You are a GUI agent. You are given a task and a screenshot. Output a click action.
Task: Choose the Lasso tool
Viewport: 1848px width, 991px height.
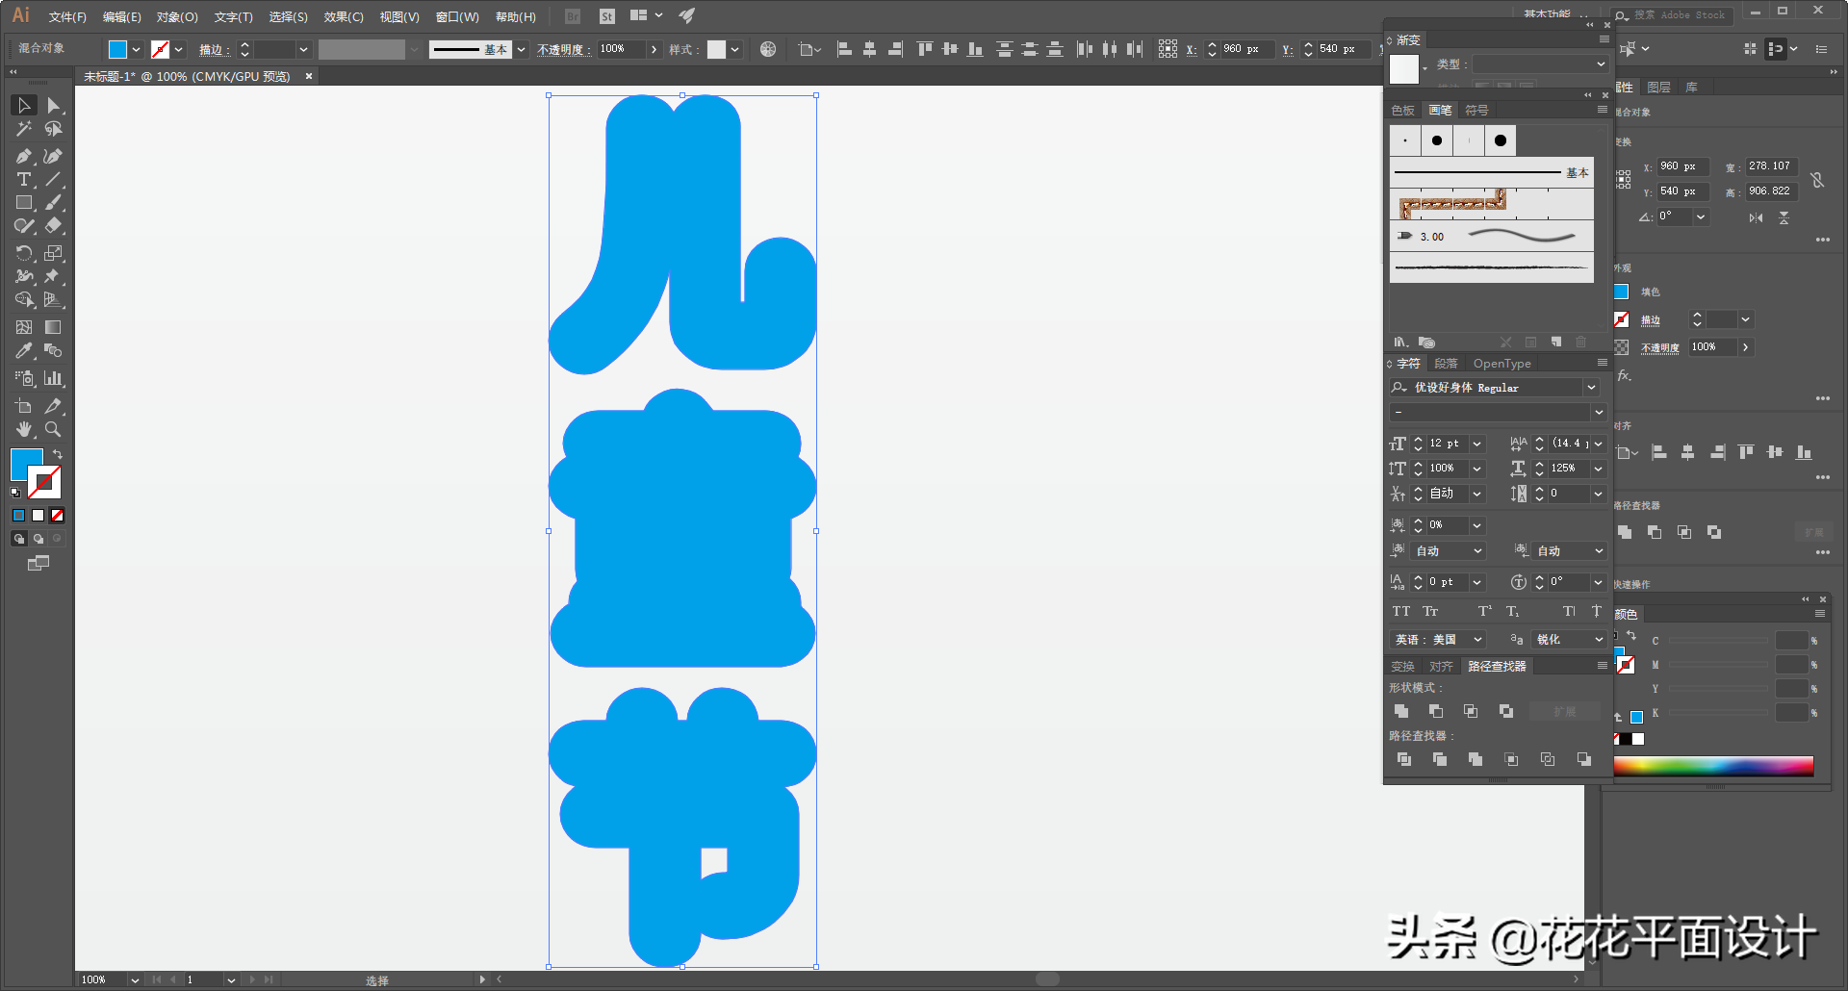coord(54,129)
